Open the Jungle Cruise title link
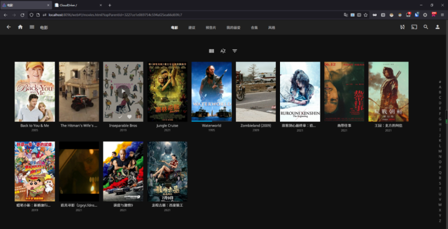The width and height of the screenshot is (448, 229). tap(167, 126)
